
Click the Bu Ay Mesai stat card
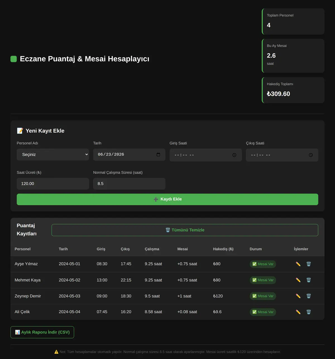pyautogui.click(x=293, y=56)
